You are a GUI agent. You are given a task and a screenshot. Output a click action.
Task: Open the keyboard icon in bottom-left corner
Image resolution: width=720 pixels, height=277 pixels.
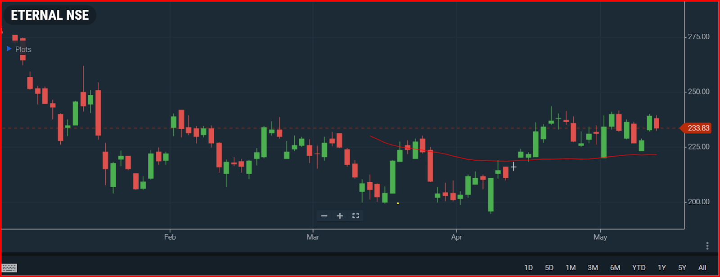9,268
